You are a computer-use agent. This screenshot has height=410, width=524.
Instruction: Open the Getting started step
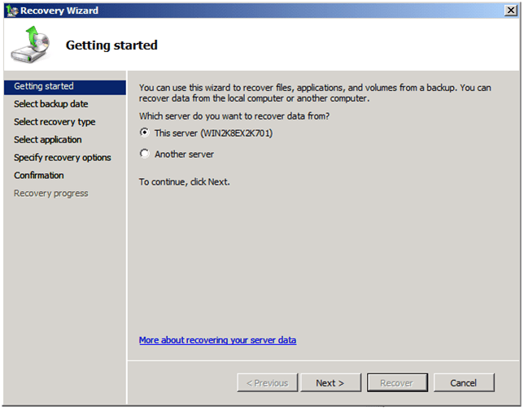pos(44,86)
